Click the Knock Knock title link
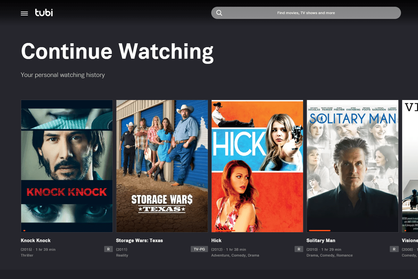The width and height of the screenshot is (418, 279). tap(36, 241)
